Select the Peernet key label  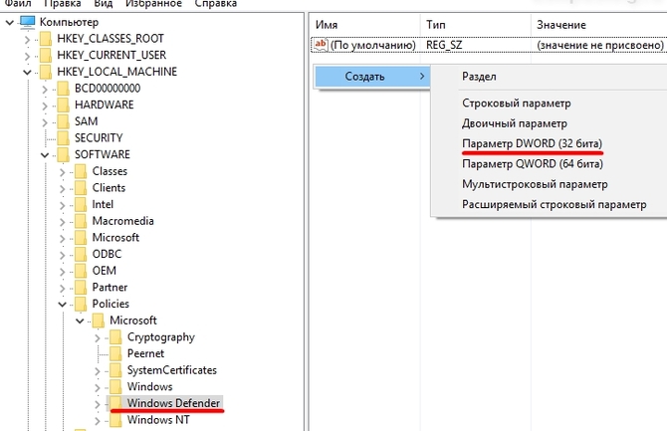[x=145, y=353]
